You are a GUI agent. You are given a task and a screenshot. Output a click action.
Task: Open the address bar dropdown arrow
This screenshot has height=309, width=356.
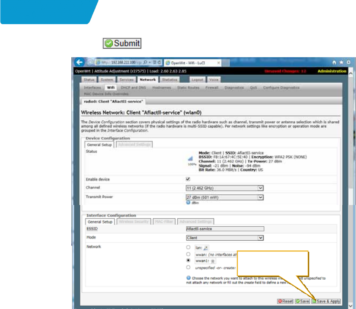[150, 62]
